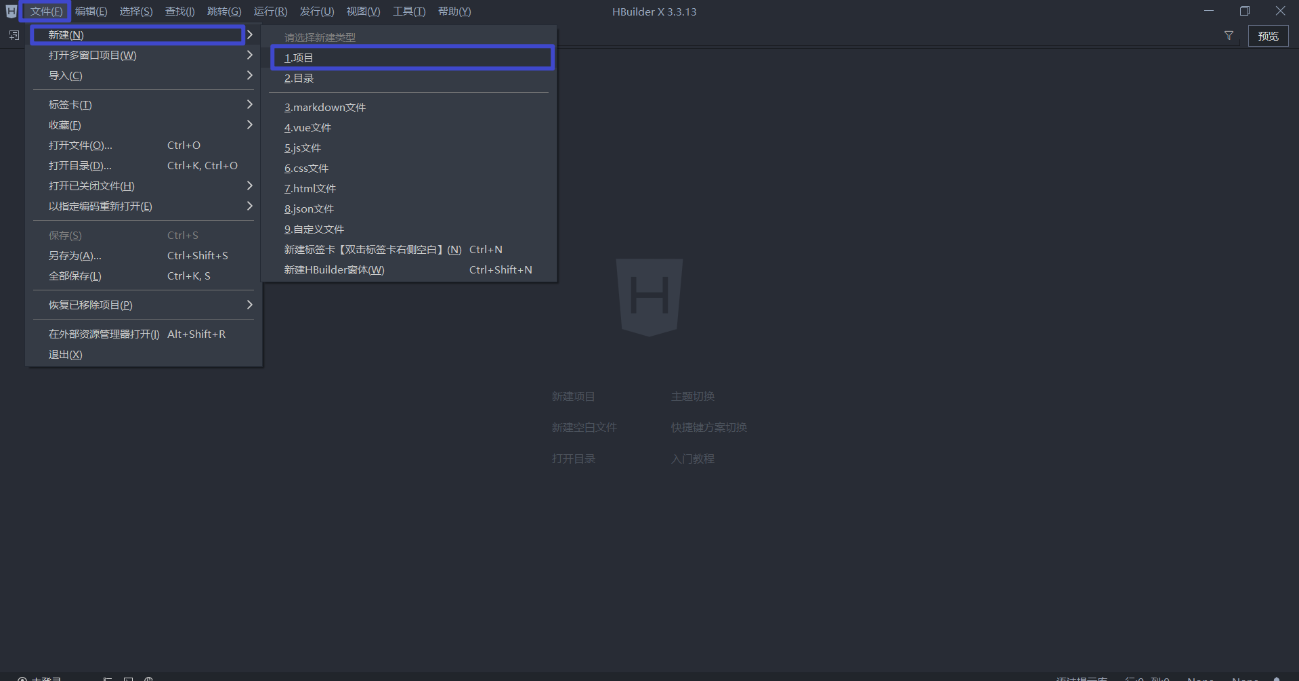Open the 选择(S) menu
1299x681 pixels.
point(136,12)
